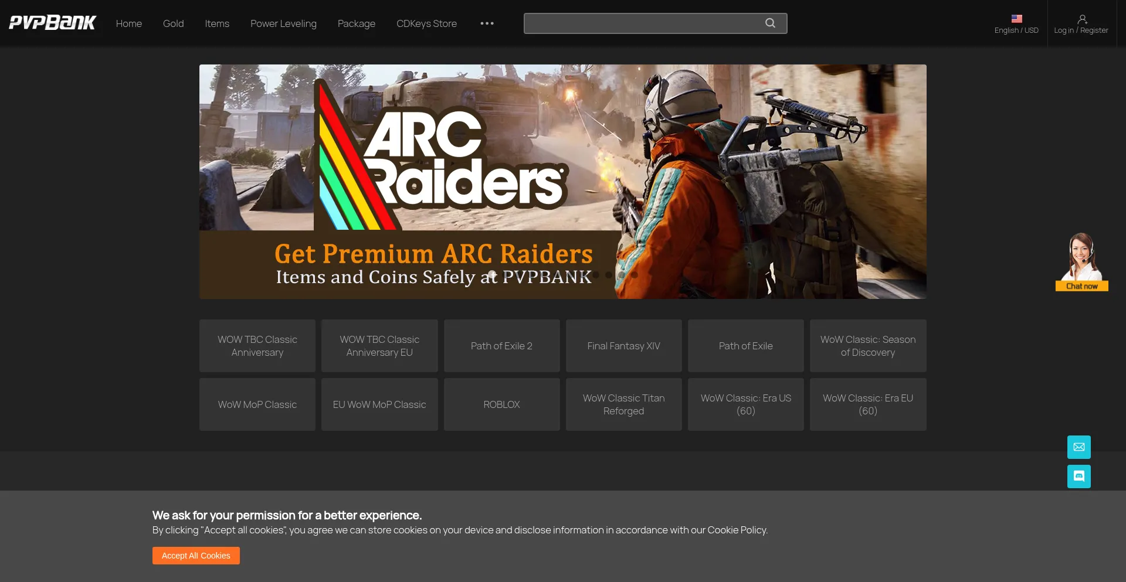Screen dimensions: 1126x582
Task: Open the CDKeys Store menu
Action: (x=426, y=23)
